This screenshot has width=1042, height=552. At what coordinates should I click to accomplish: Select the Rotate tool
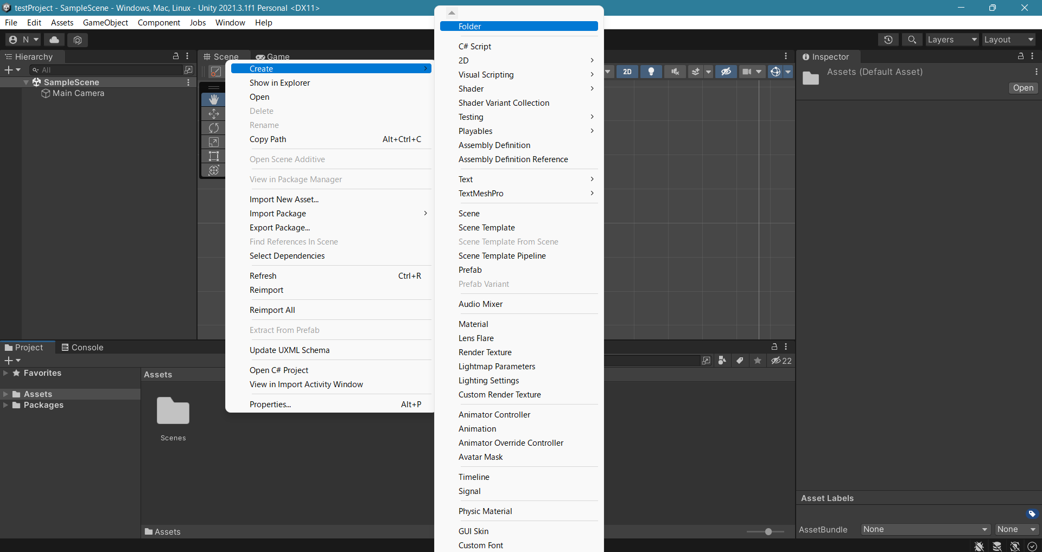click(x=214, y=128)
